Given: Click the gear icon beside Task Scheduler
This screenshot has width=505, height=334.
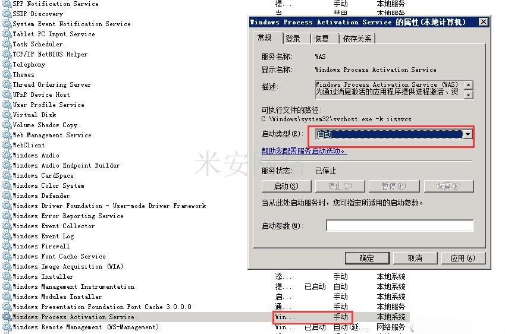Looking at the screenshot, I should click(7, 45).
